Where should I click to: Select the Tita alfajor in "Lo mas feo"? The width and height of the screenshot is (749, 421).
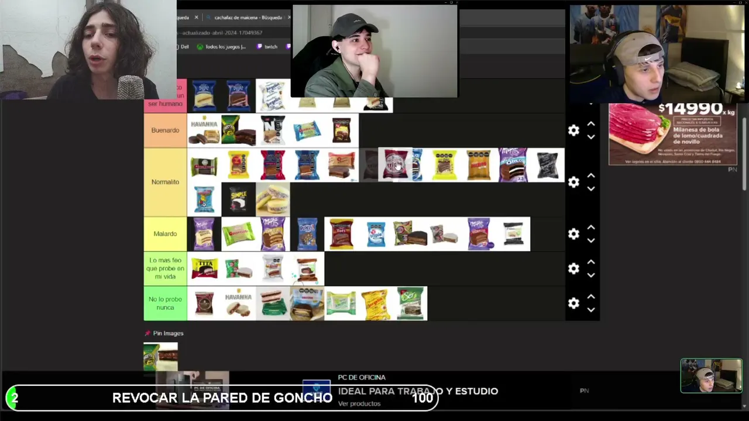point(204,268)
